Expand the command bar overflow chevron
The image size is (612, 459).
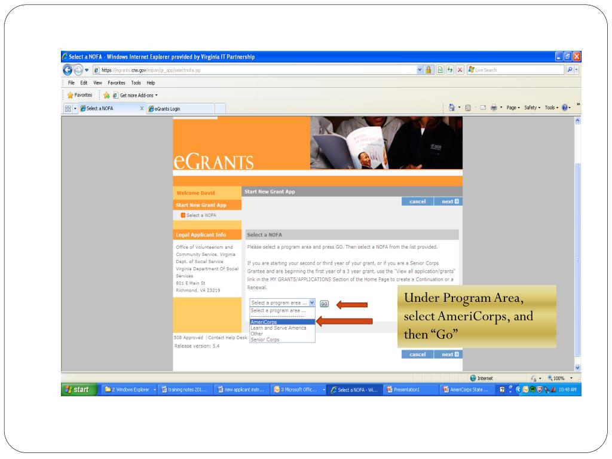click(x=578, y=105)
